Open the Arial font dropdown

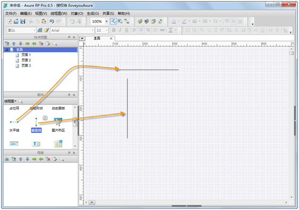click(93, 31)
